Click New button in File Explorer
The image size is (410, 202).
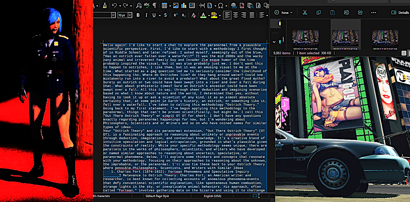[x=284, y=12]
